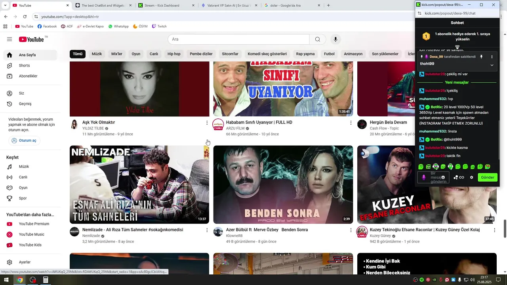The height and width of the screenshot is (285, 507).
Task: Reload the page in Chrome
Action: pyautogui.click(x=25, y=17)
